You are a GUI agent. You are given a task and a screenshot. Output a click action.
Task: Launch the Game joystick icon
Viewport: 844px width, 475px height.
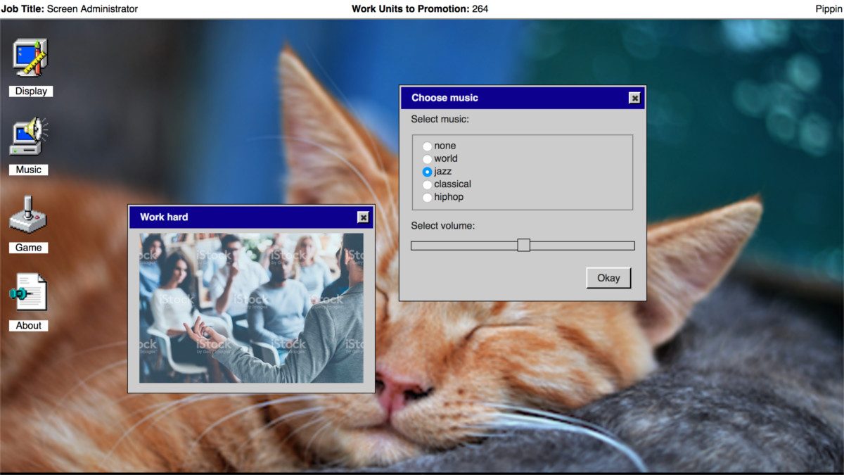pyautogui.click(x=28, y=215)
